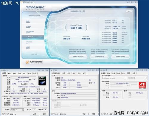Click 认证 button in left CPU-Z window

(x=34, y=114)
